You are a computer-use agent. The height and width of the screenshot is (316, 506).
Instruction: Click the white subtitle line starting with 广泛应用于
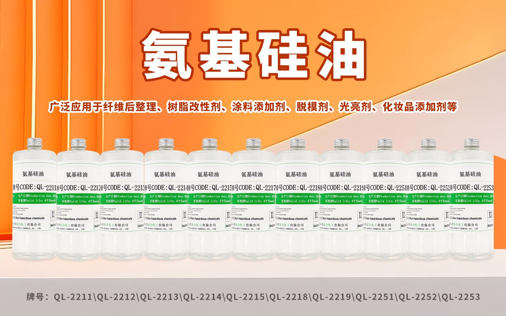pos(253,107)
